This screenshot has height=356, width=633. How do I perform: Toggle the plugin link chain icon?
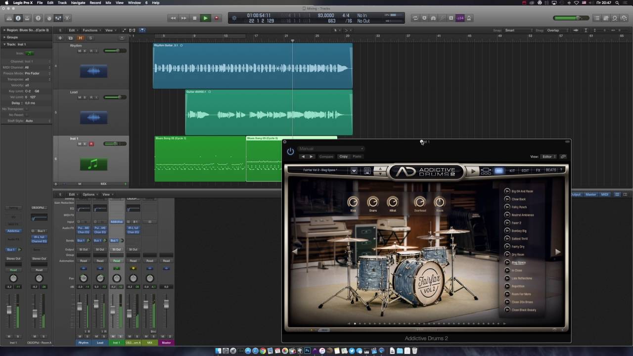tap(563, 157)
